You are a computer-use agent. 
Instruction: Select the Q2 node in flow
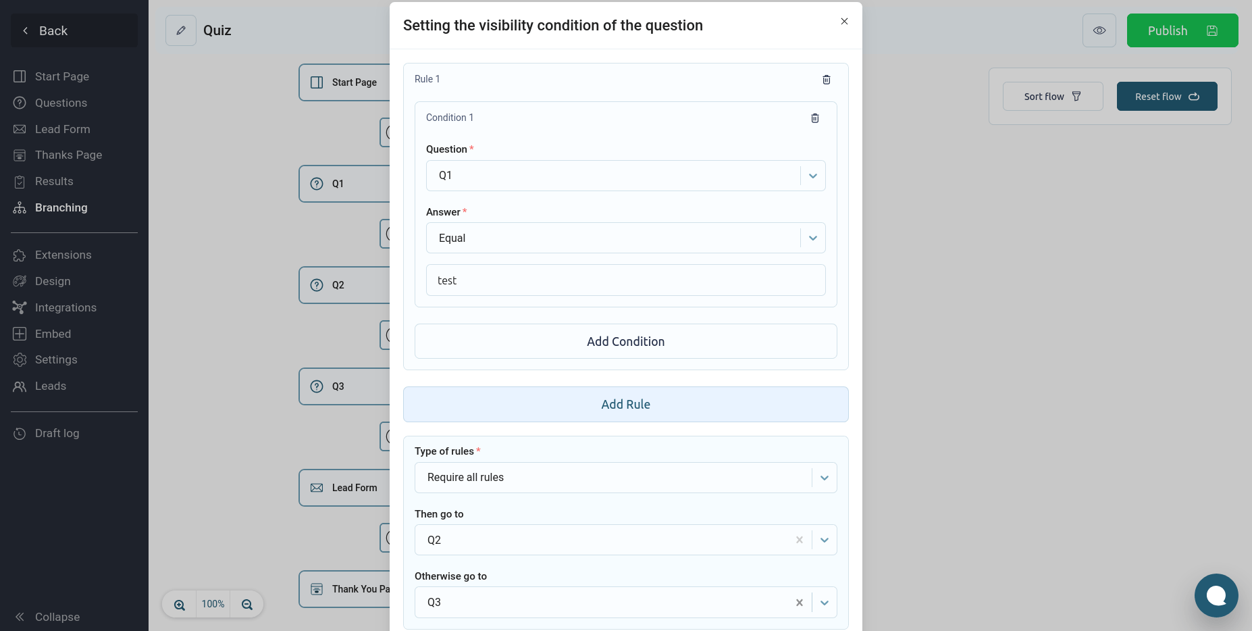pos(344,285)
